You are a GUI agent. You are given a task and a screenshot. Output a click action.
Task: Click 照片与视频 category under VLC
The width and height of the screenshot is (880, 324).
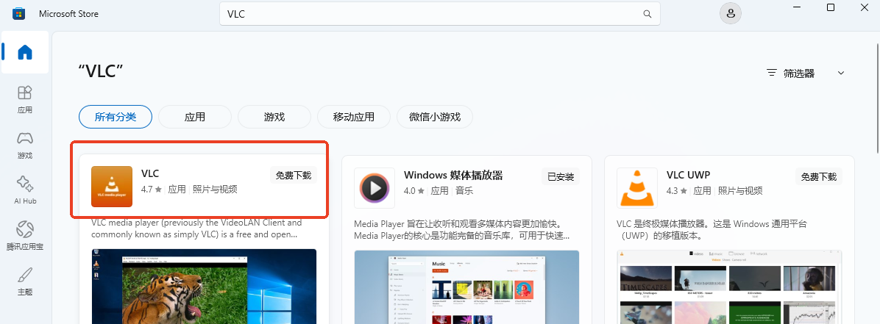pyautogui.click(x=215, y=190)
